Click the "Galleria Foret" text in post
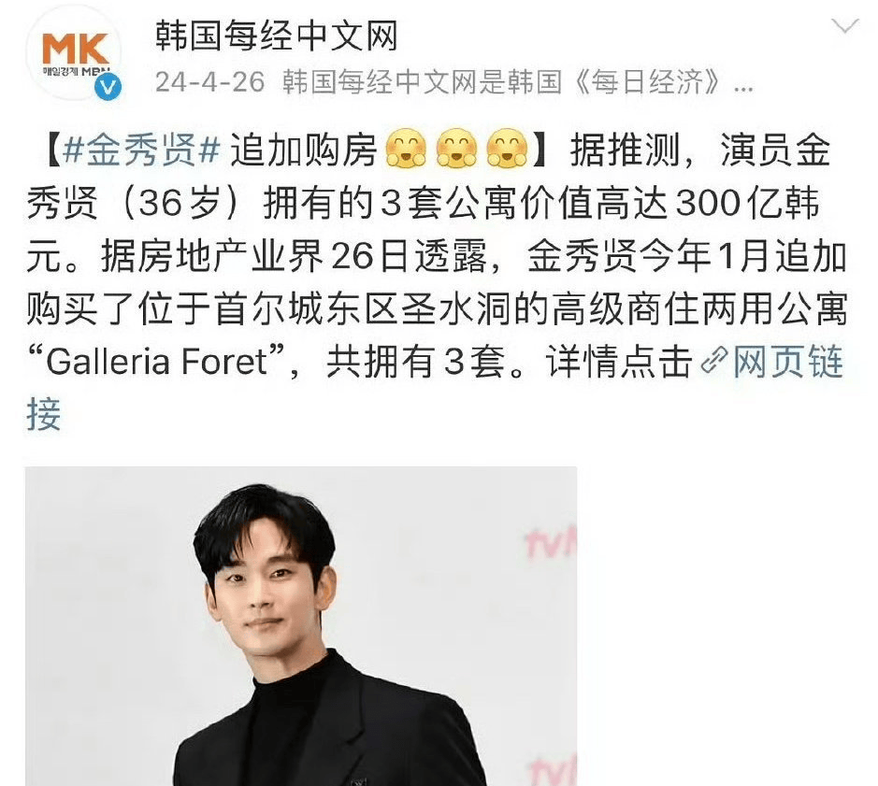This screenshot has height=786, width=878. pos(156,361)
